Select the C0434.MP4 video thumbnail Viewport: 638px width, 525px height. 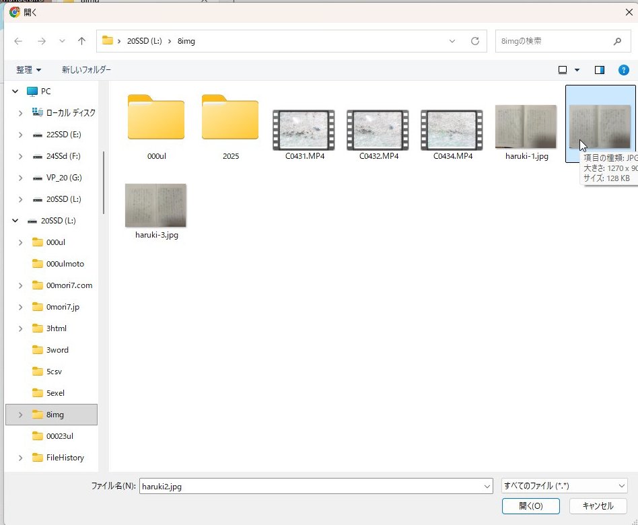pyautogui.click(x=452, y=129)
